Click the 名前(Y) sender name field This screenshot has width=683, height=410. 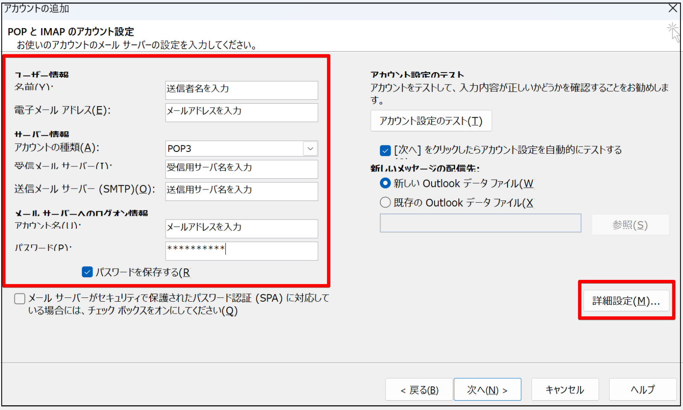pyautogui.click(x=242, y=90)
